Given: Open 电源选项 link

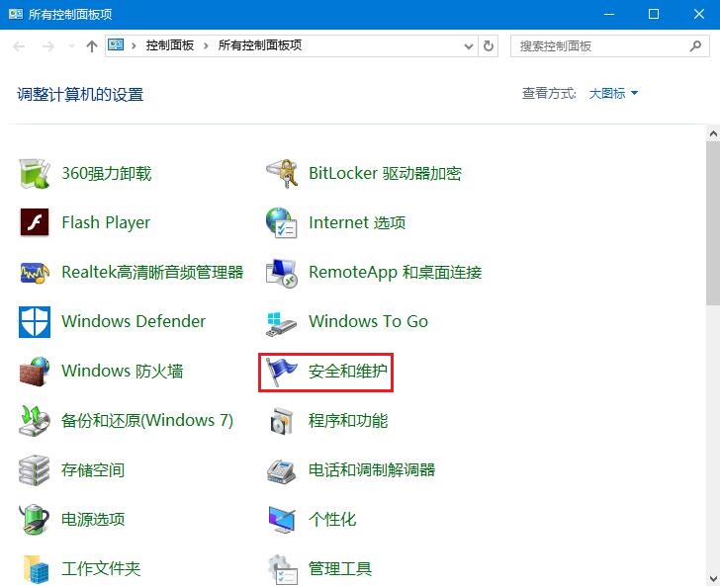Looking at the screenshot, I should pyautogui.click(x=93, y=520).
